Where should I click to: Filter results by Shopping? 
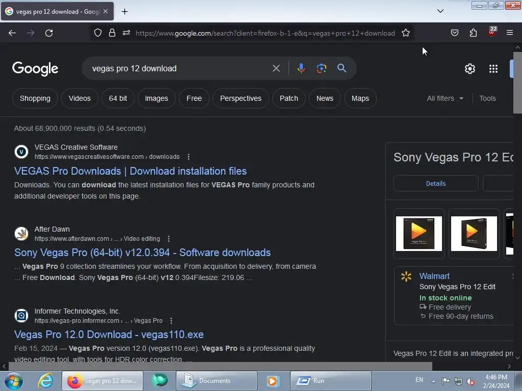click(35, 98)
